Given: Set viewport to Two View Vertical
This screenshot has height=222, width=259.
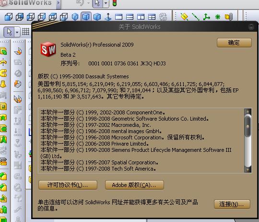Looking at the screenshot, I should click(141, 17).
